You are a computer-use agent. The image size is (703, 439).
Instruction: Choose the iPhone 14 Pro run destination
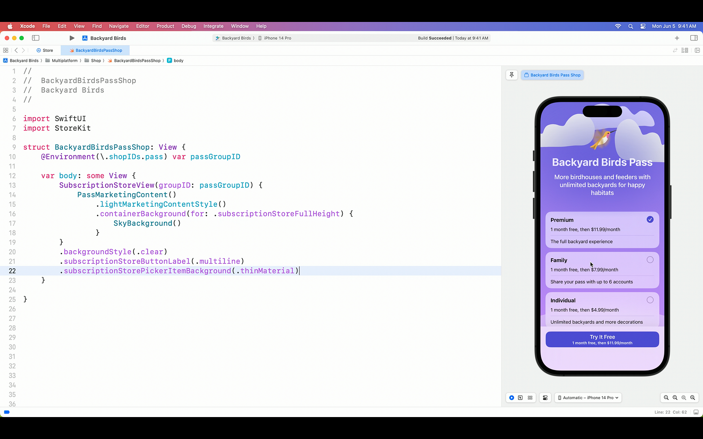[x=275, y=38]
